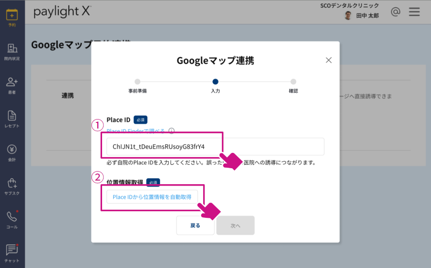The height and width of the screenshot is (268, 431).
Task: Click the 次へ button
Action: [235, 226]
